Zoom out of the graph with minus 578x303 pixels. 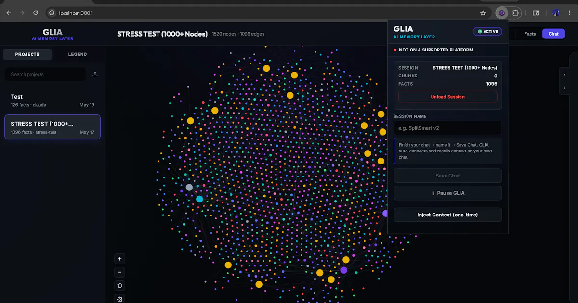click(120, 272)
